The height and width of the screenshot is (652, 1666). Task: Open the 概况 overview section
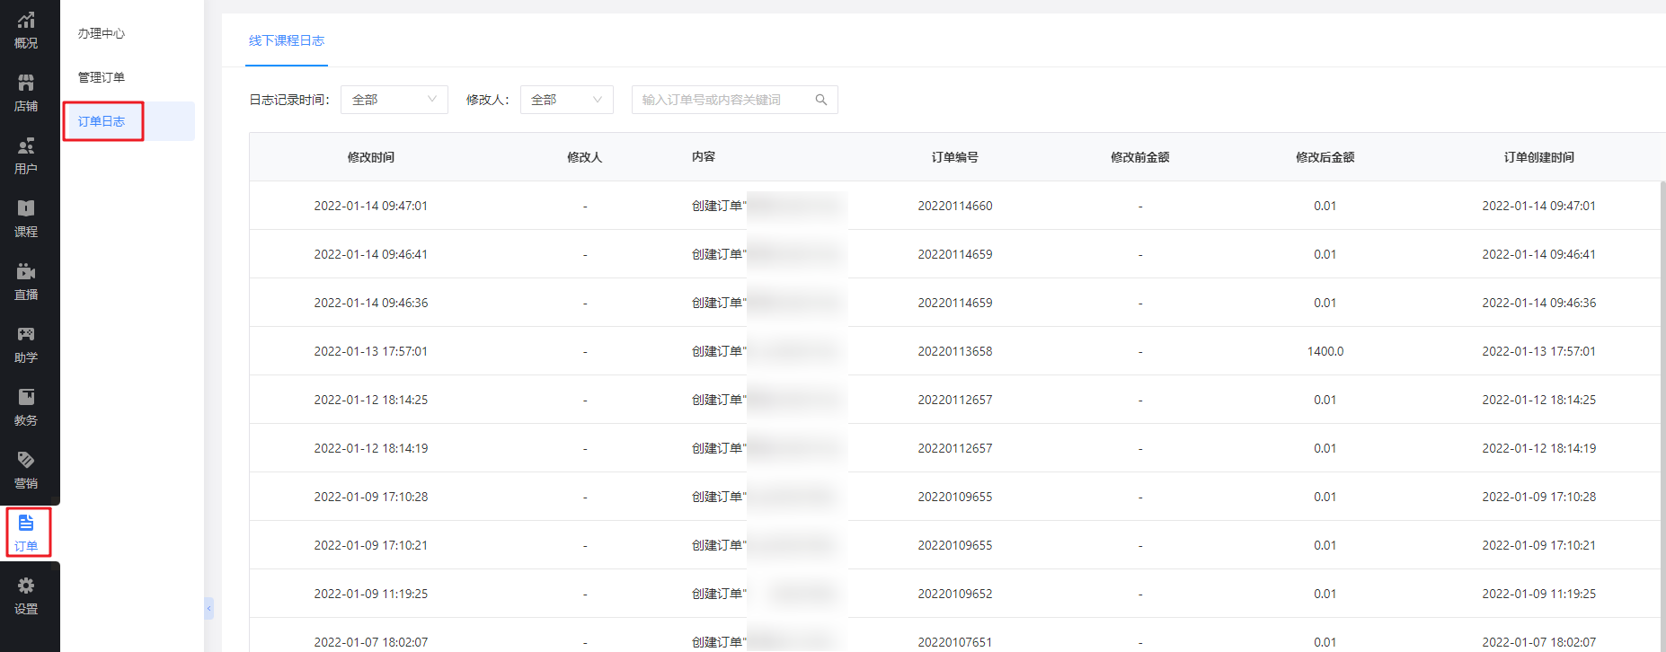[x=26, y=31]
